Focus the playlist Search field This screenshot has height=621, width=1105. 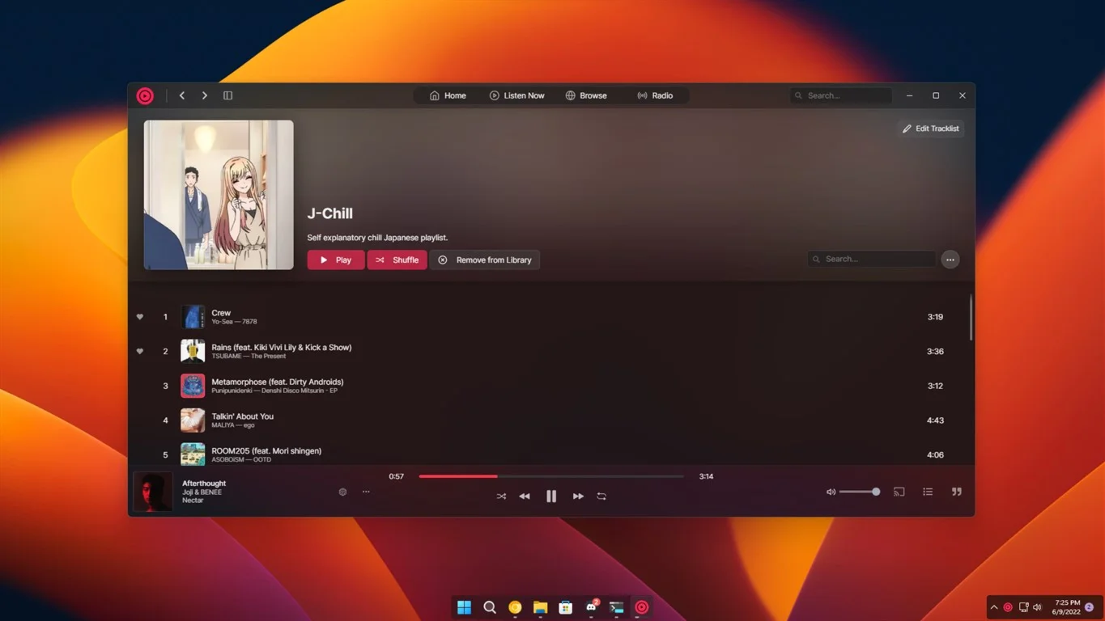click(871, 259)
